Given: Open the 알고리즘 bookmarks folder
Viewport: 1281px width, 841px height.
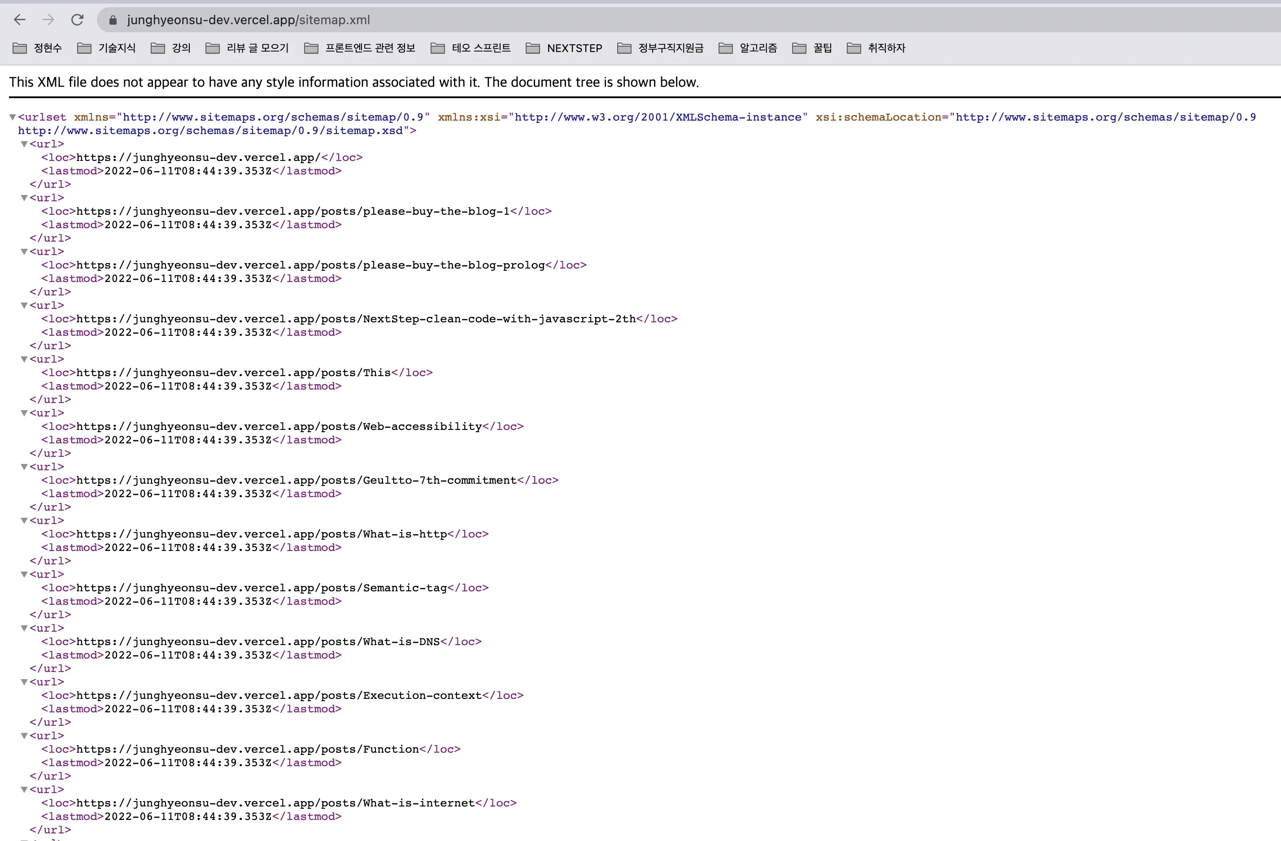Looking at the screenshot, I should (x=748, y=48).
